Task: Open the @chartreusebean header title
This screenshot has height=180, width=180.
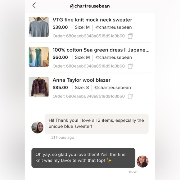Action: pos(90,6)
